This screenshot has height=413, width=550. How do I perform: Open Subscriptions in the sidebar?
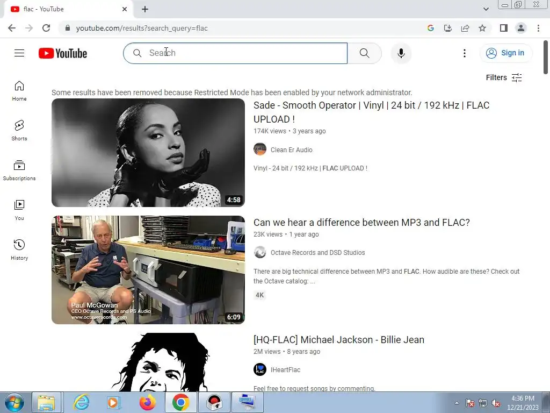point(19,170)
